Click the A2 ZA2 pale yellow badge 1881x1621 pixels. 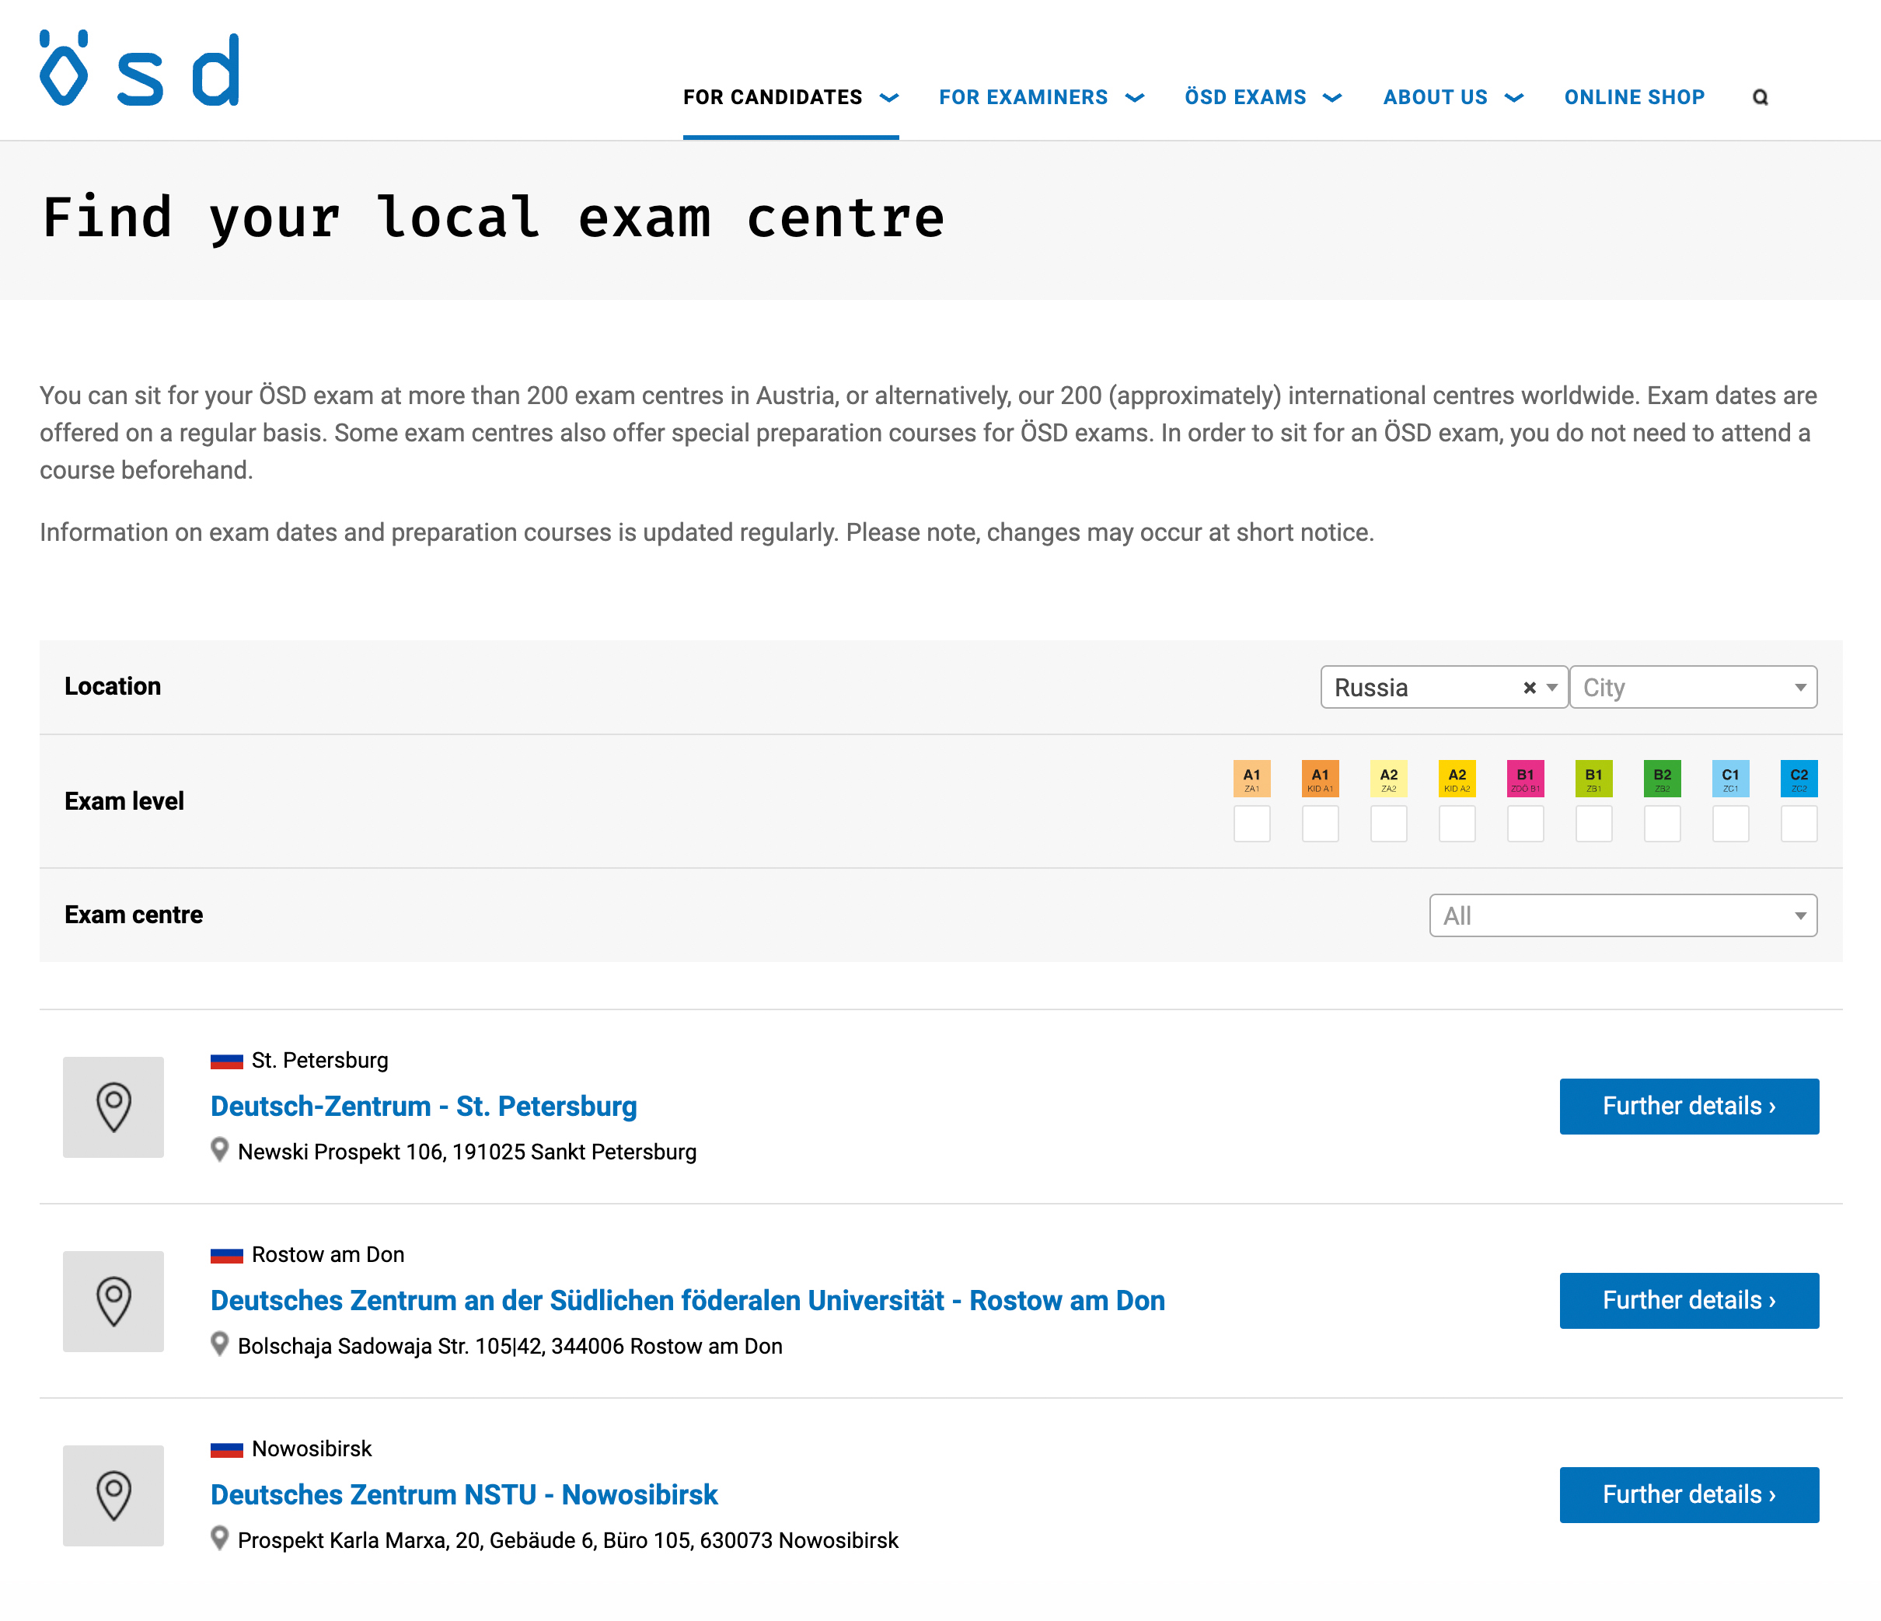1389,778
